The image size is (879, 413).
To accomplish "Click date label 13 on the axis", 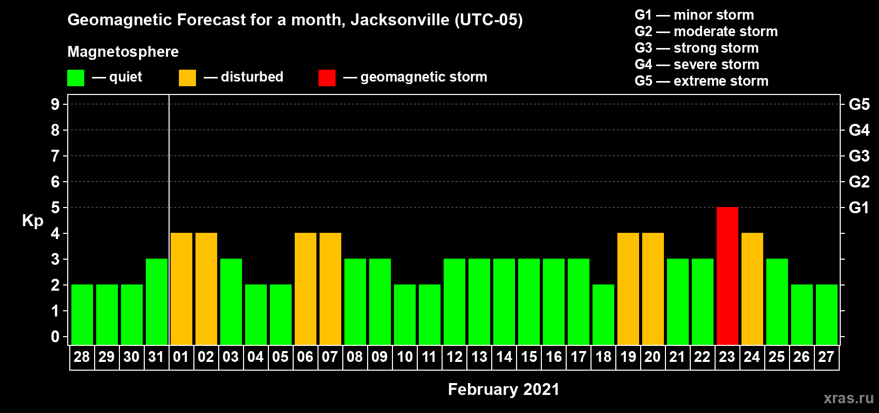I will click(x=479, y=357).
